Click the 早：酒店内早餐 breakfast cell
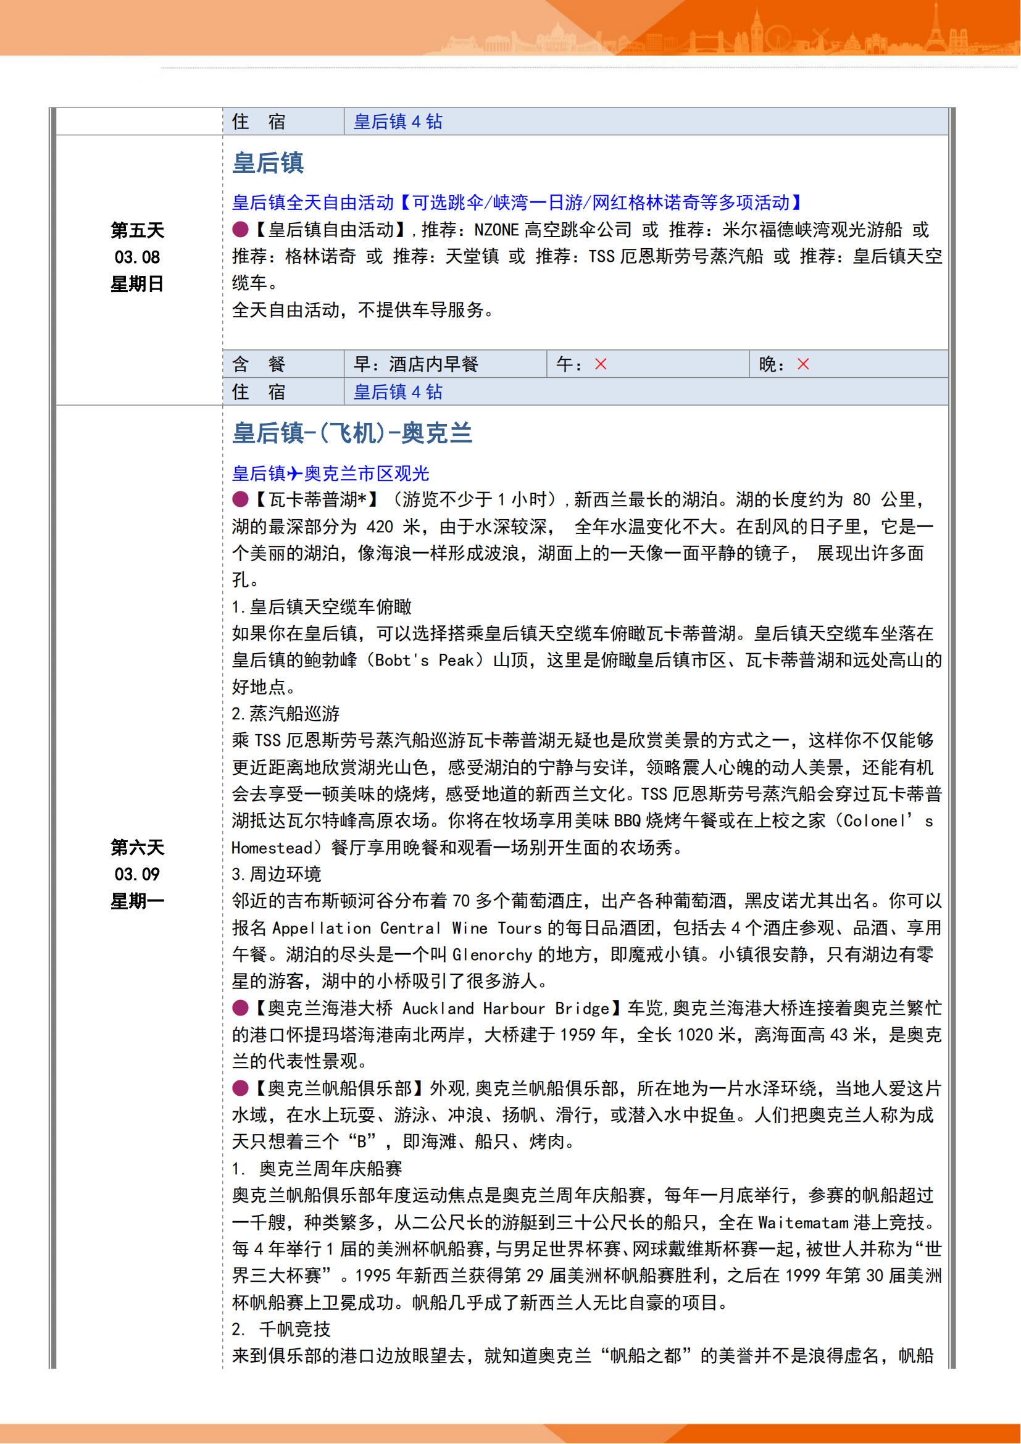Image resolution: width=1021 pixels, height=1444 pixels. (x=416, y=364)
